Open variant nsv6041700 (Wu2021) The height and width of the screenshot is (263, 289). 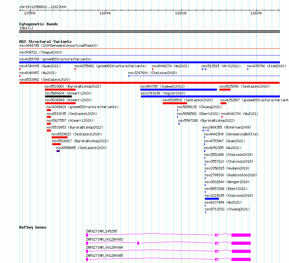[240, 114]
